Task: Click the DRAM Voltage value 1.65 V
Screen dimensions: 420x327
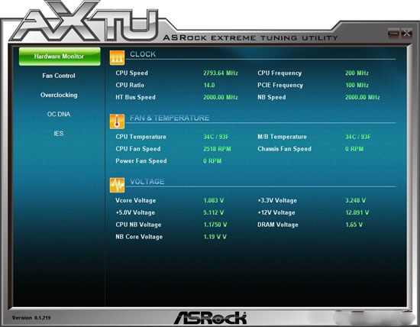Action: coord(354,225)
